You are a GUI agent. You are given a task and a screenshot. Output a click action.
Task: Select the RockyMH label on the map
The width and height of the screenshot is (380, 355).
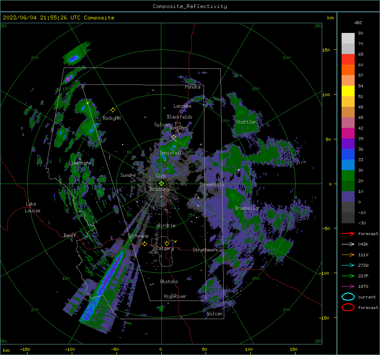(x=111, y=118)
